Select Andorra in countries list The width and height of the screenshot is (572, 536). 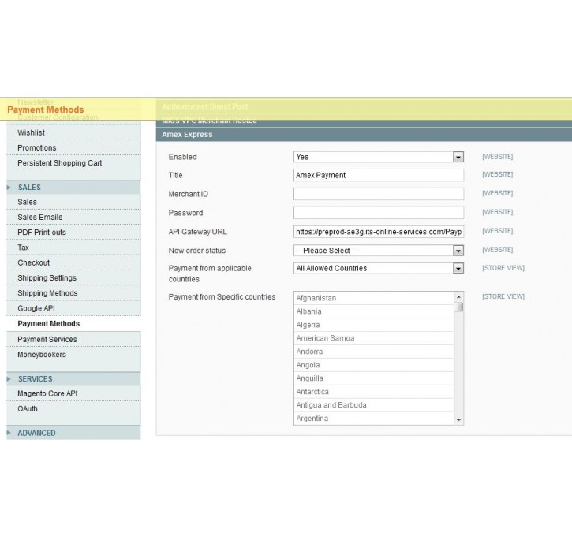click(x=373, y=352)
